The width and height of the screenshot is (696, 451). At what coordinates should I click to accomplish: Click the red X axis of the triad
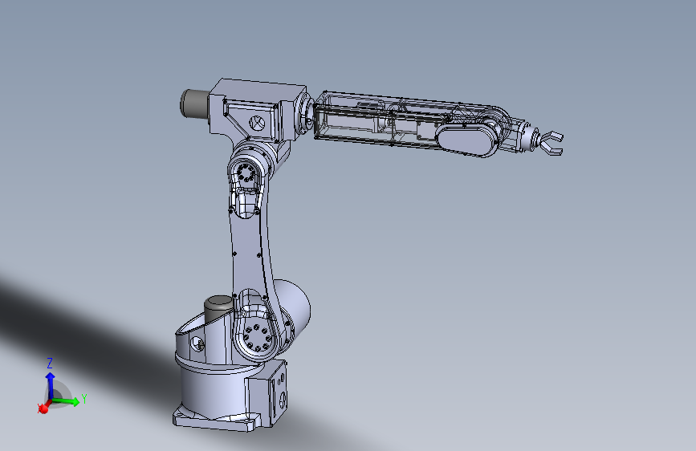[x=43, y=407]
